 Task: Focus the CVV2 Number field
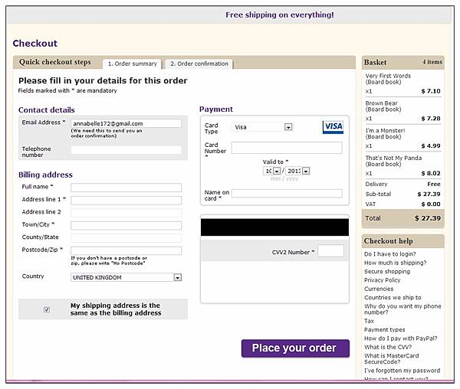point(330,251)
